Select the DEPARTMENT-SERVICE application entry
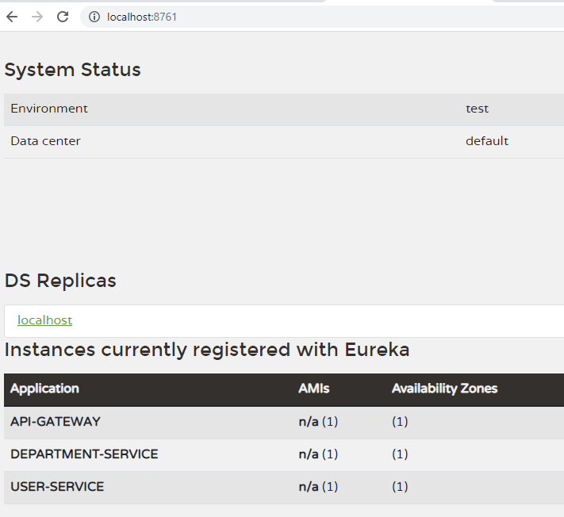The width and height of the screenshot is (564, 517). [x=84, y=454]
